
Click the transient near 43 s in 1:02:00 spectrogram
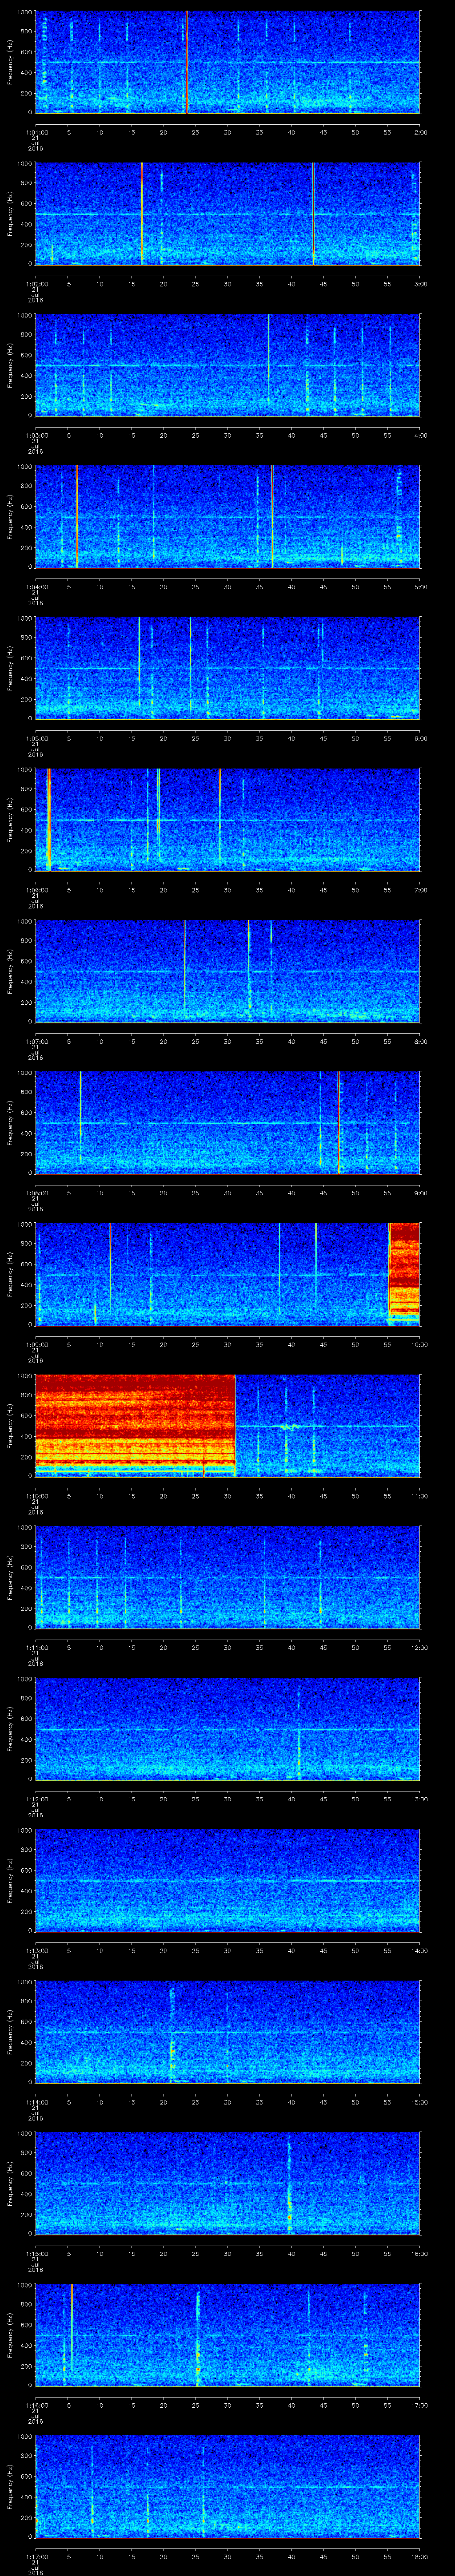click(x=313, y=213)
